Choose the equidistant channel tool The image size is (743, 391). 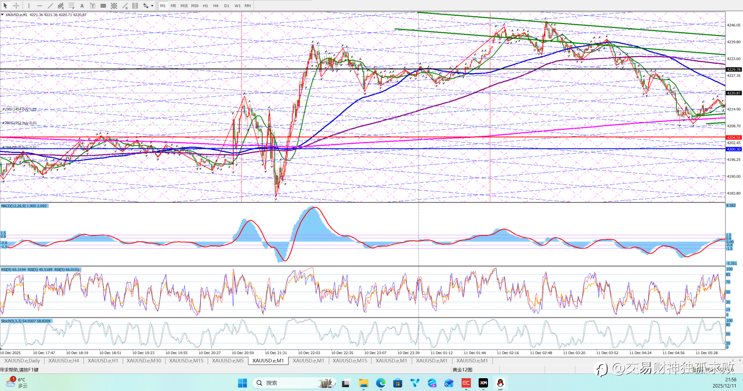point(61,6)
